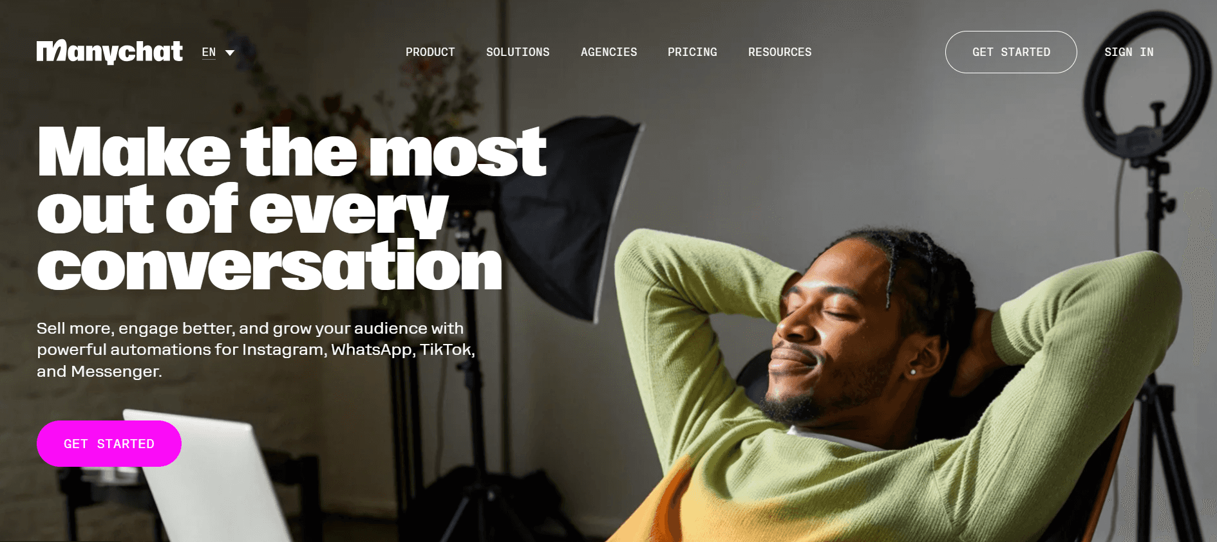Click the word TikTok in description

447,350
